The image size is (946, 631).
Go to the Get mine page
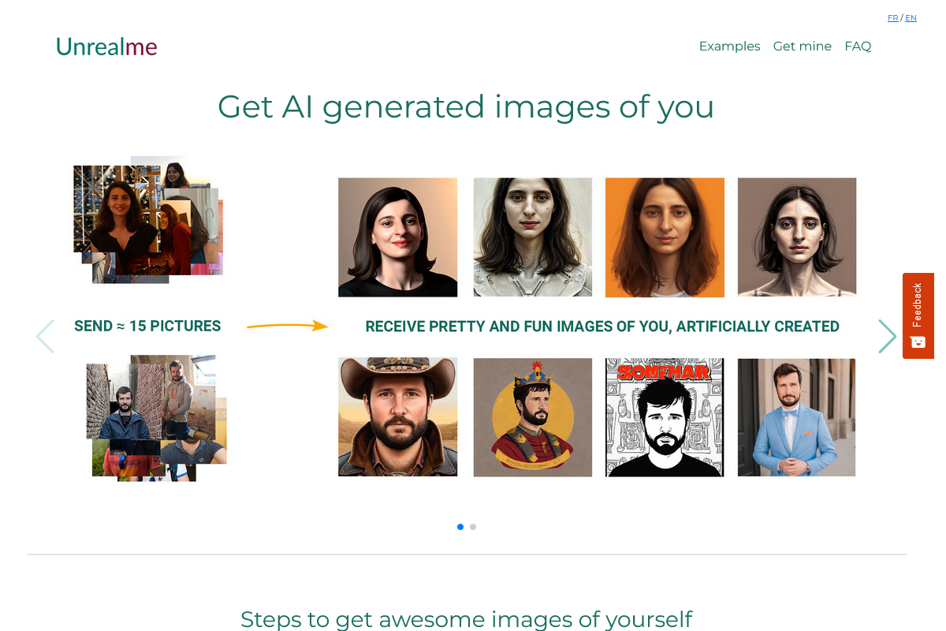[802, 47]
